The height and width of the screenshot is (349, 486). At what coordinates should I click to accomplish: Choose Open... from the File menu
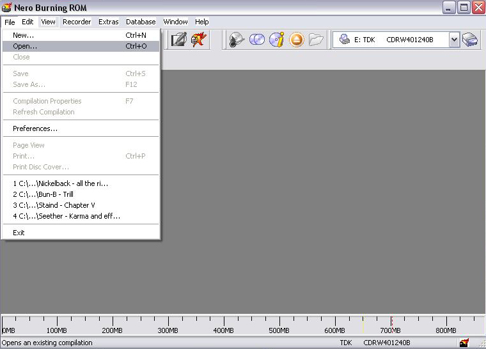pos(81,46)
